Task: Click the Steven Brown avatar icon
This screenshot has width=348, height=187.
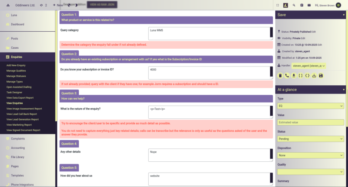Action: (x=338, y=5)
